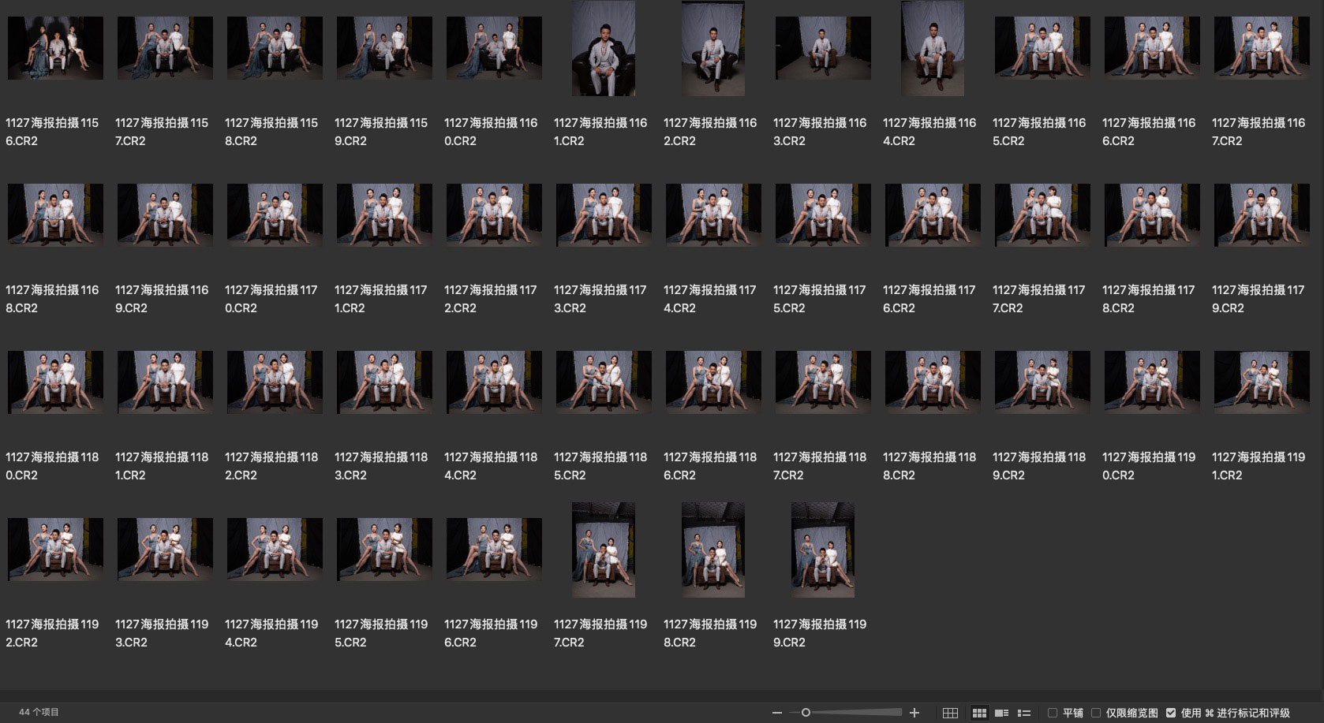Select portrait photo 1127海报拍摄1161.CR2
This screenshot has width=1324, height=723.
tap(604, 48)
